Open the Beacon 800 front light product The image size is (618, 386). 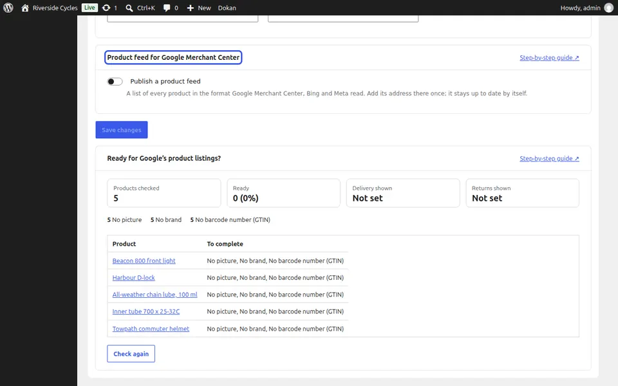(x=144, y=261)
